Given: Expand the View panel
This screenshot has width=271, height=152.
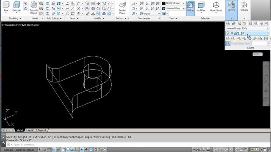Looking at the screenshot, I should tap(173, 18).
